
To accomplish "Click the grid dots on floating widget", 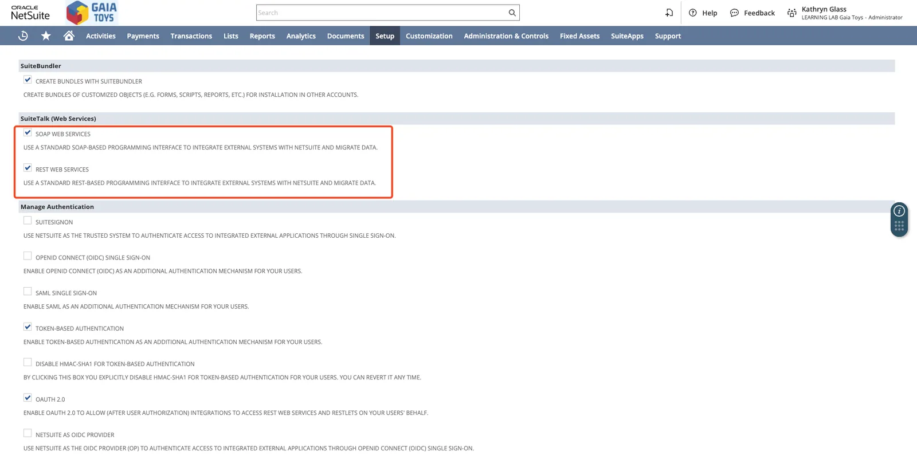I will [899, 226].
